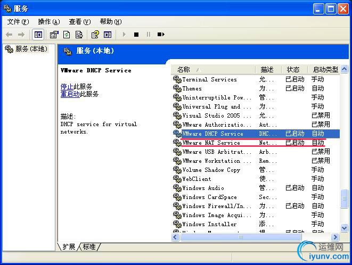Maximize the 服务 window

tap(331, 9)
